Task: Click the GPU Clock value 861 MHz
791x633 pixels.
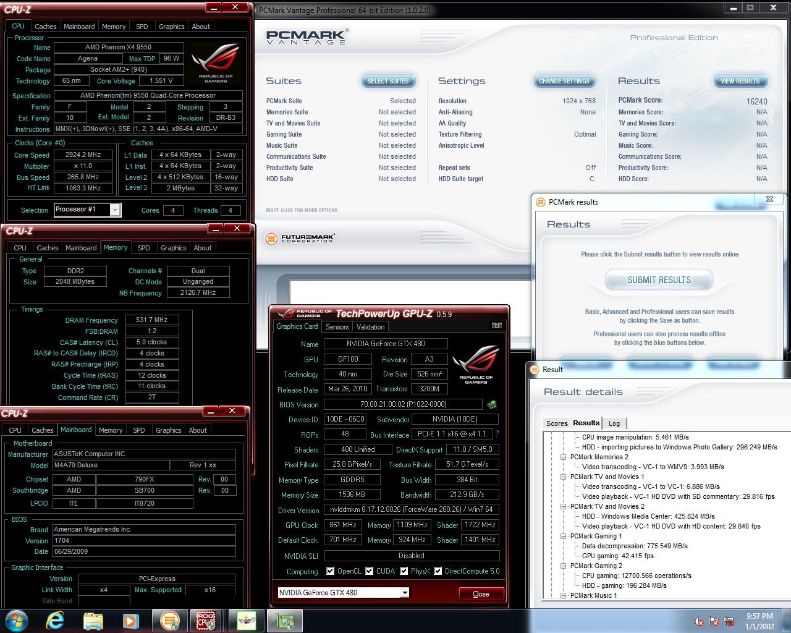Action: [x=343, y=525]
